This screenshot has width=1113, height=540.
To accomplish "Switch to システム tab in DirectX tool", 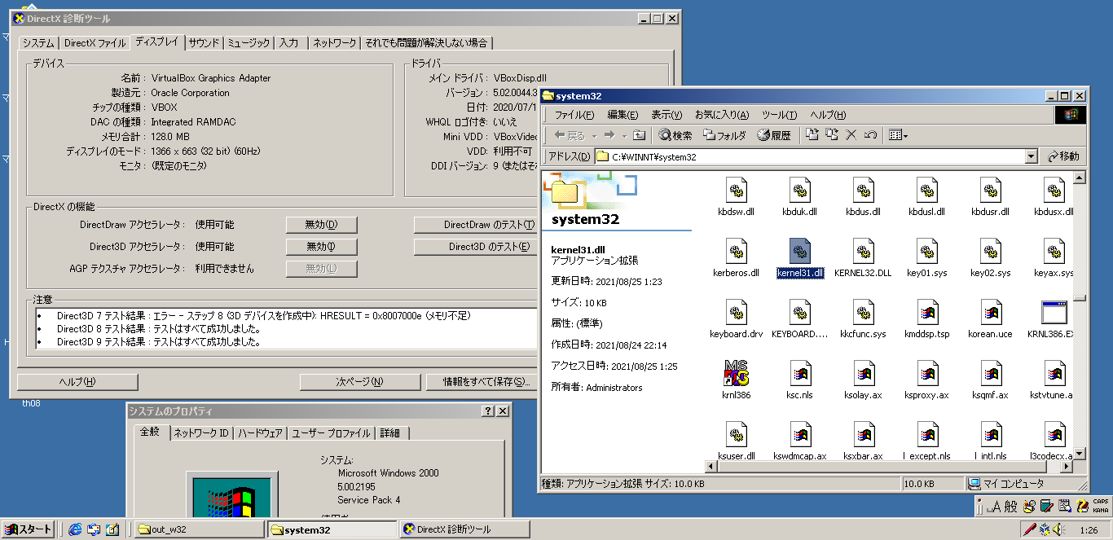I will point(38,43).
